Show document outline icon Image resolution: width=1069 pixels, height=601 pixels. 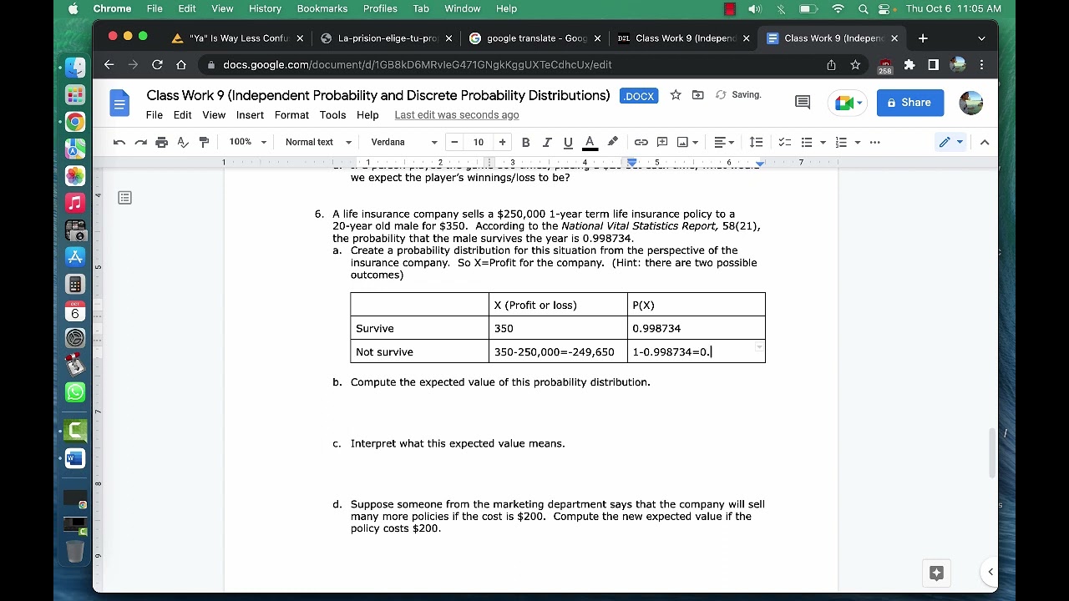pyautogui.click(x=124, y=198)
